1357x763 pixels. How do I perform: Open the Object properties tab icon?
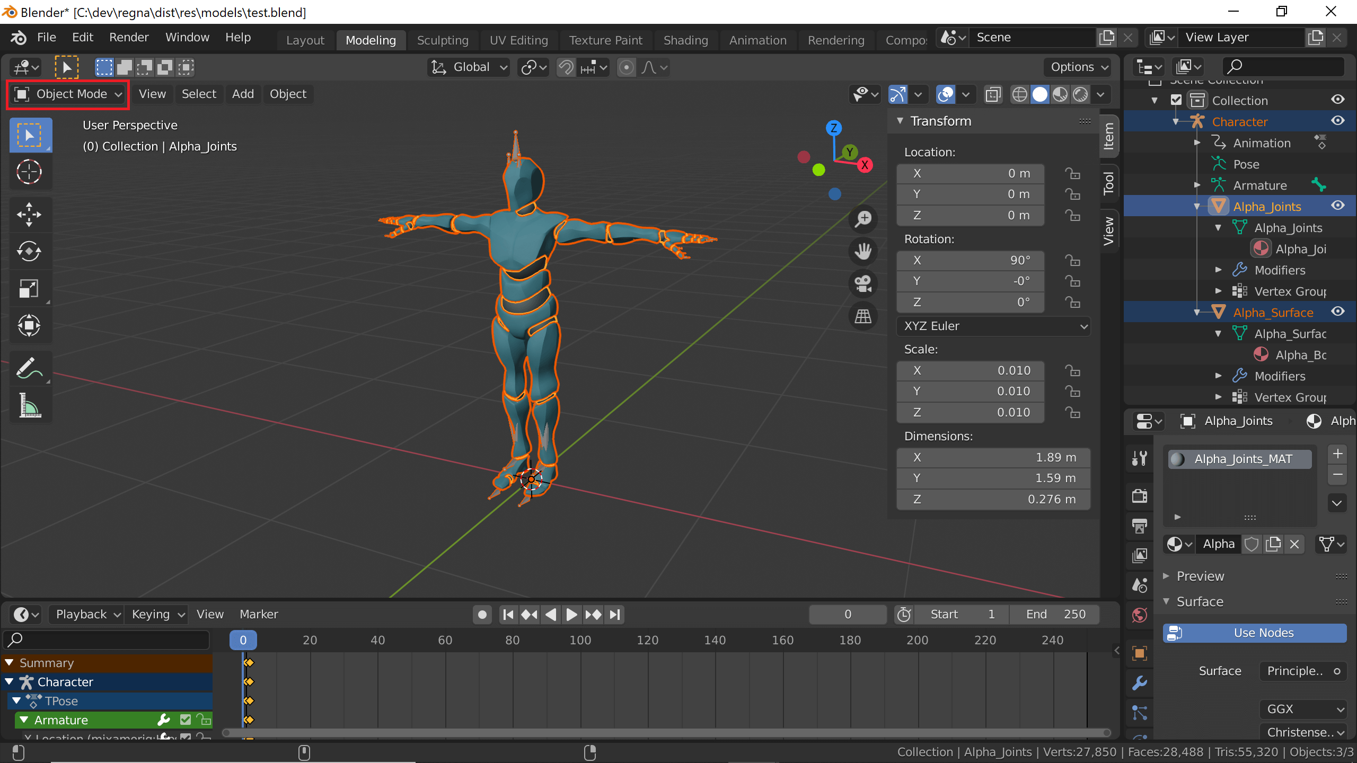(1140, 653)
